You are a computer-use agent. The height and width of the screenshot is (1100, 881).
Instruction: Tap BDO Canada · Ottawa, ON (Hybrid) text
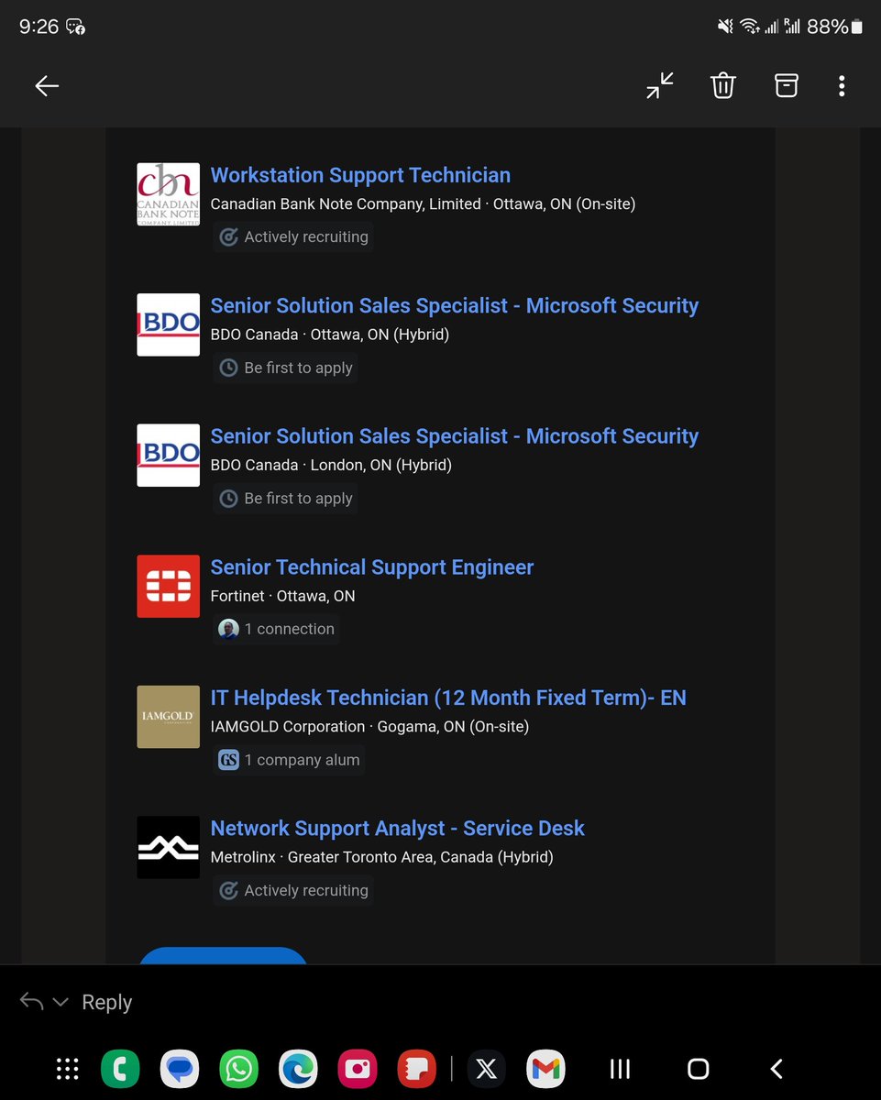point(330,335)
